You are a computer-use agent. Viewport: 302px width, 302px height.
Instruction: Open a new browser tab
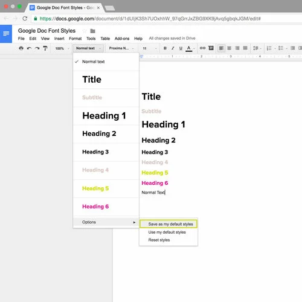click(x=110, y=8)
